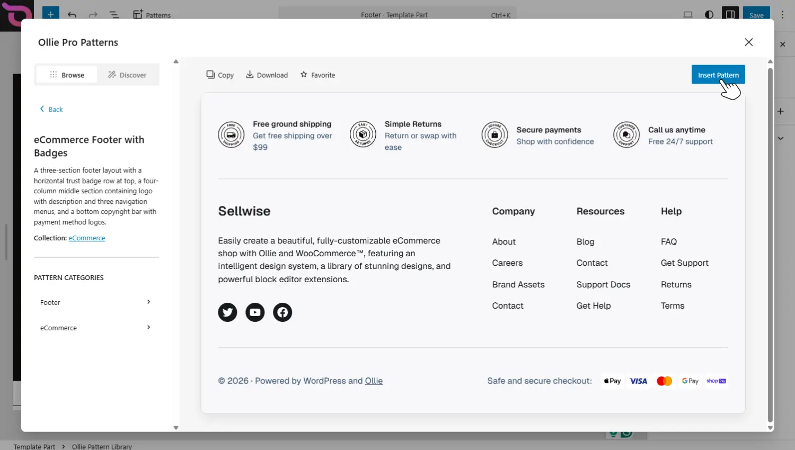Click the site logo icon in editor corner
Image resolution: width=795 pixels, height=450 pixels.
click(16, 15)
